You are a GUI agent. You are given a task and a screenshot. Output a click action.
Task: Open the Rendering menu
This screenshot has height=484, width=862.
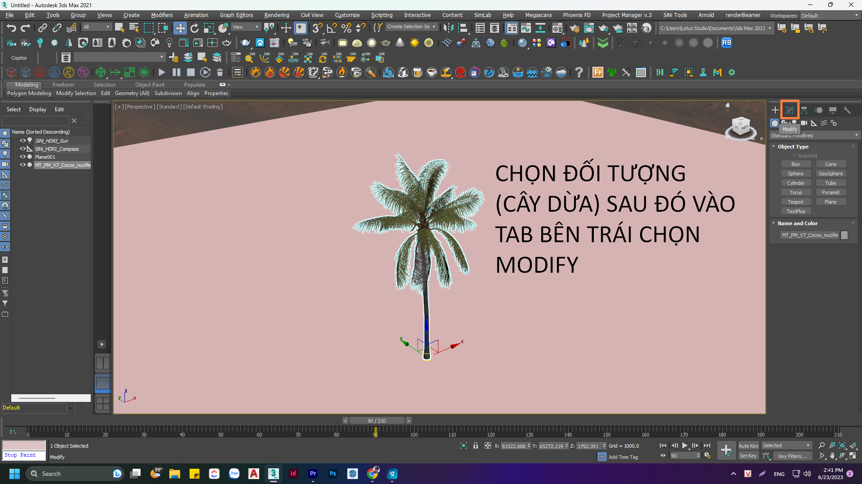[x=276, y=15]
